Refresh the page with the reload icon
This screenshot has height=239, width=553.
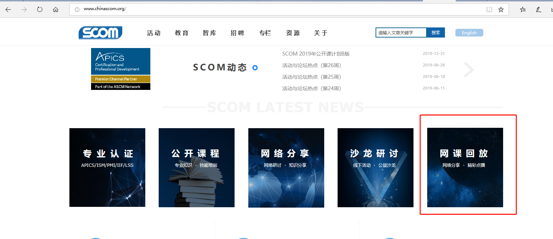(40, 10)
